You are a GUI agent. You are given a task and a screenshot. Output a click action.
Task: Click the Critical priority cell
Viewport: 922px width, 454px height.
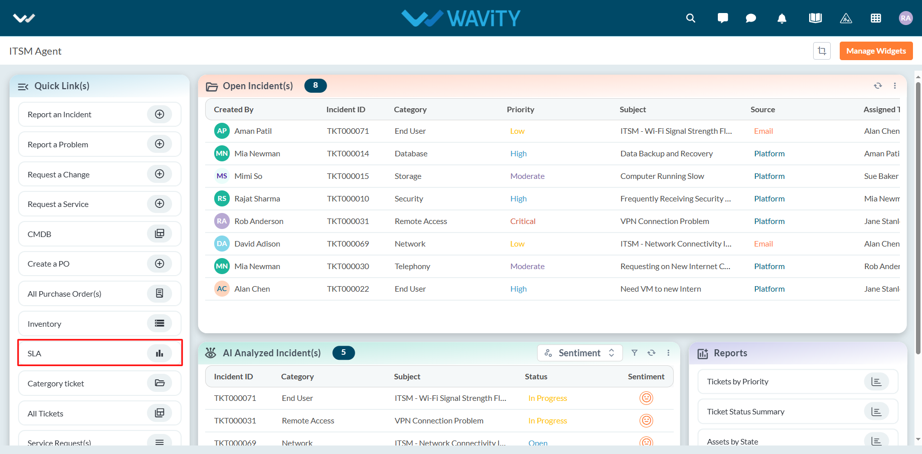point(523,221)
